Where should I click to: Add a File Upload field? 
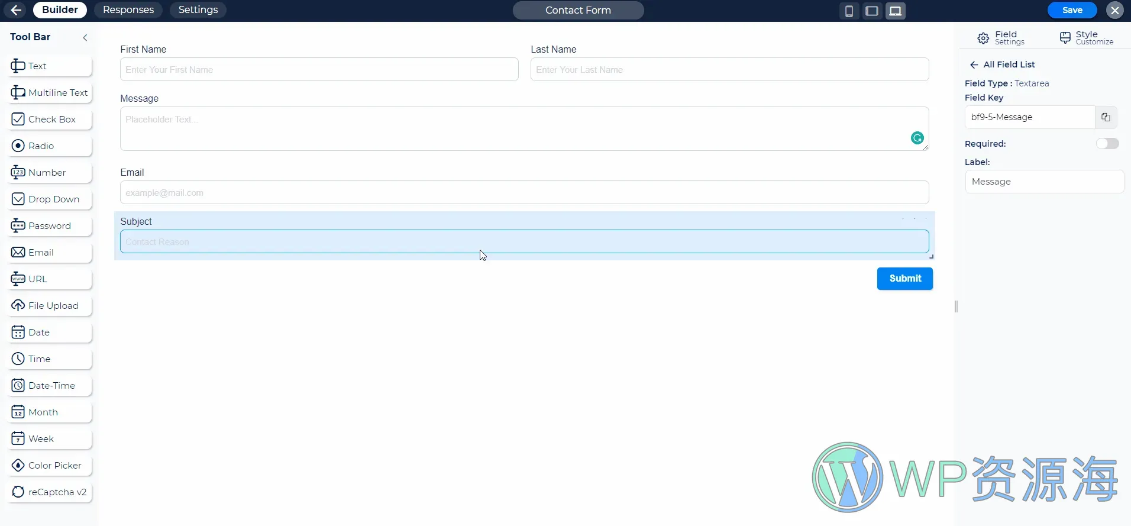click(x=51, y=306)
